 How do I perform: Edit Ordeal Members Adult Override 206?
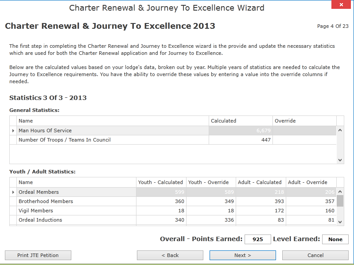coord(311,192)
